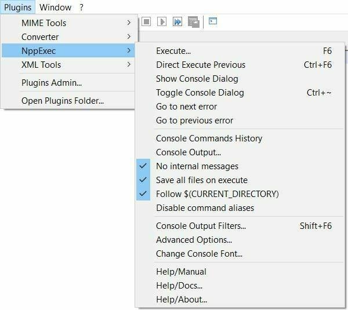Click the stop recording macro icon

pyautogui.click(x=146, y=22)
